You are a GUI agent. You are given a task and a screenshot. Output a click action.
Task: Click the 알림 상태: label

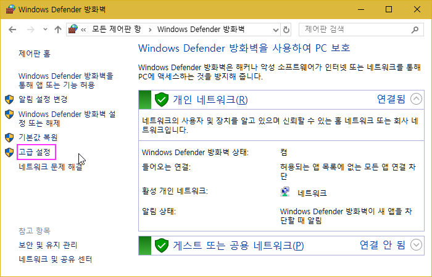(159, 211)
